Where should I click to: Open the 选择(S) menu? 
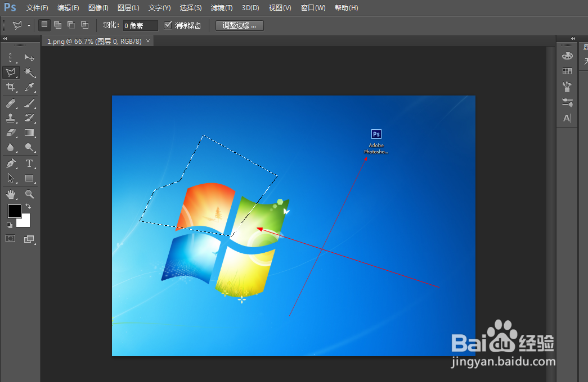(x=191, y=8)
